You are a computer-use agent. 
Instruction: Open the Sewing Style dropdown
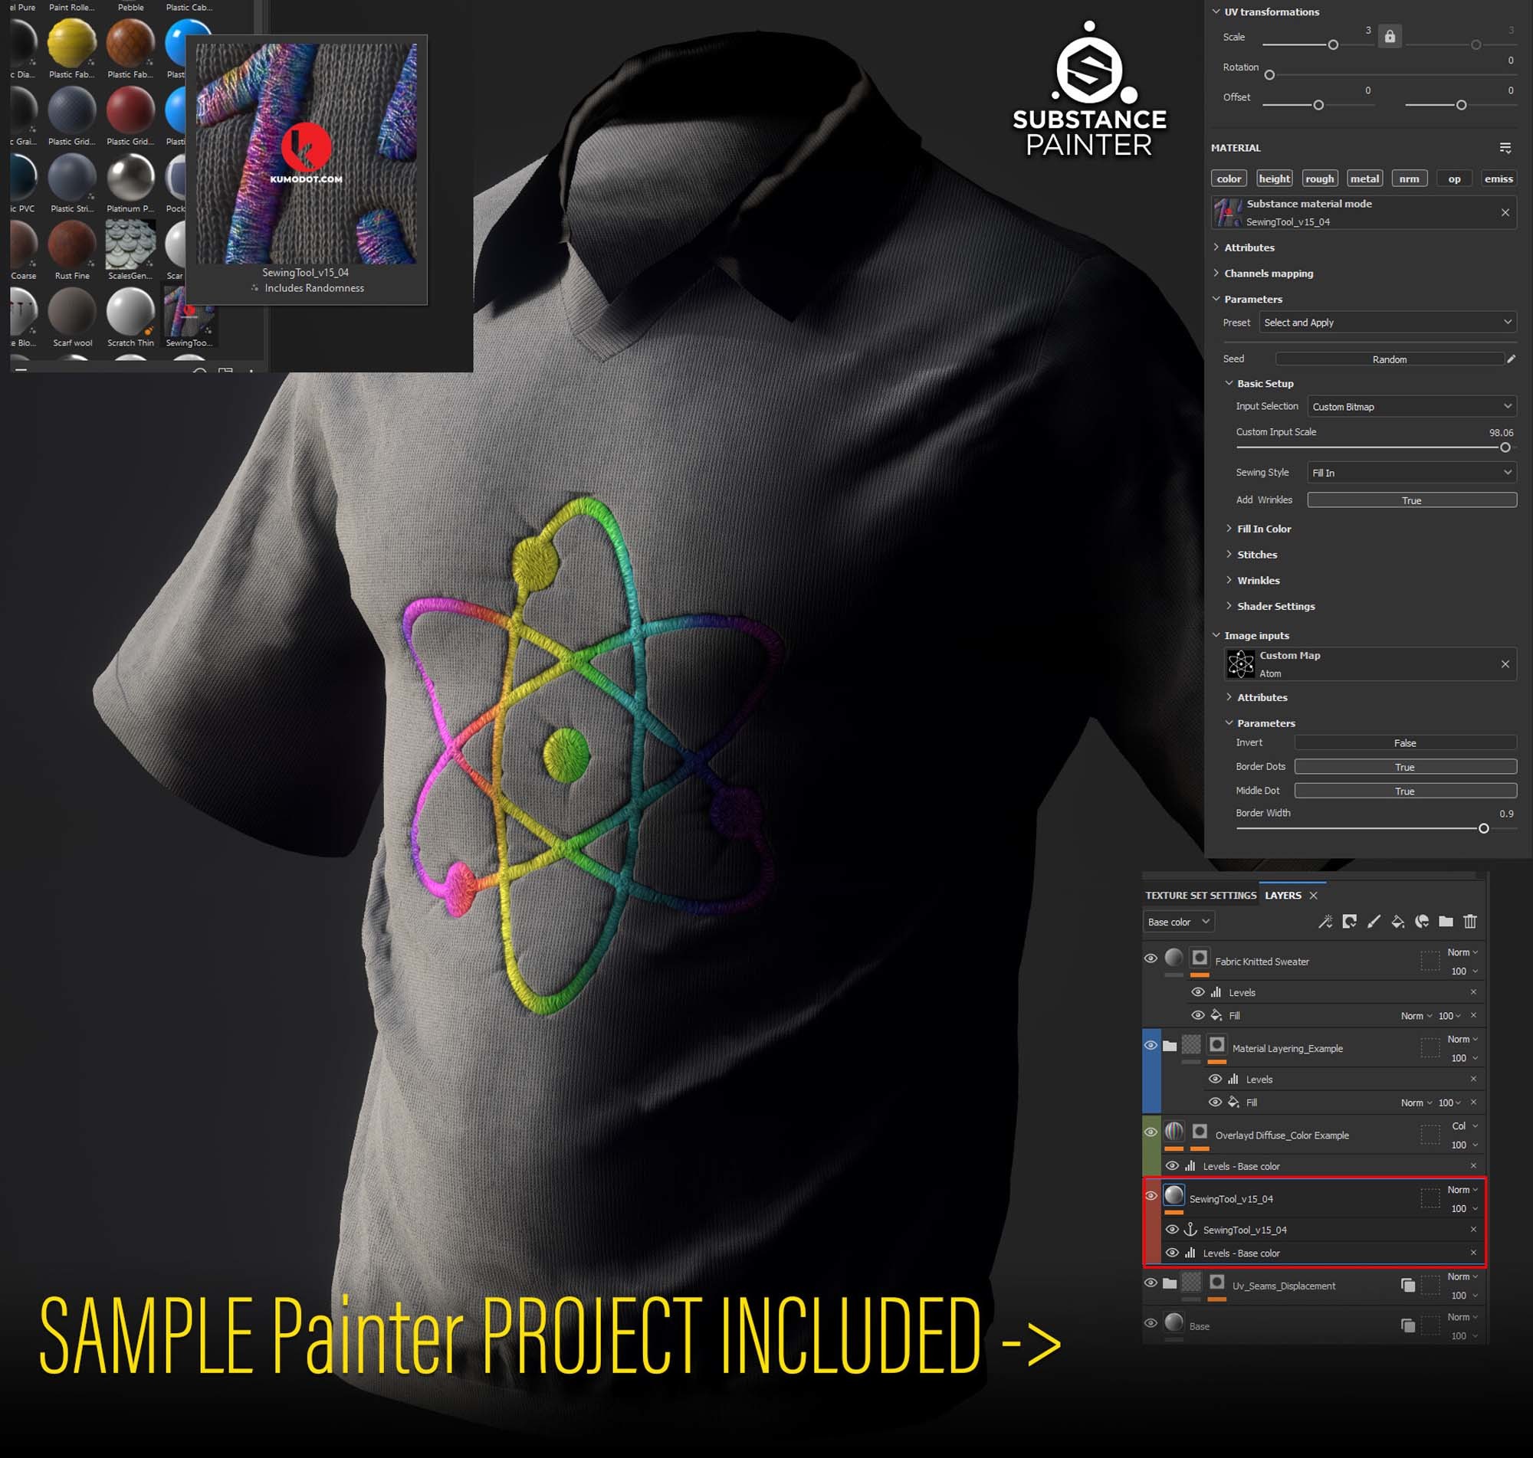tap(1411, 473)
